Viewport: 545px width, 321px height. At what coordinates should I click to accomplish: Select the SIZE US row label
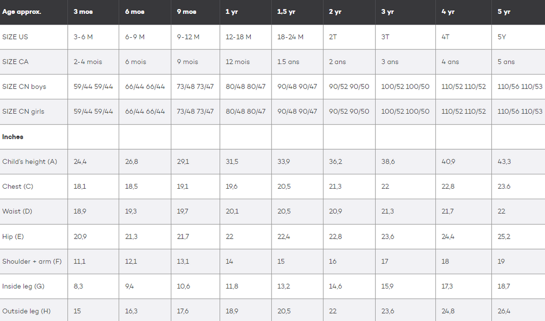click(15, 37)
